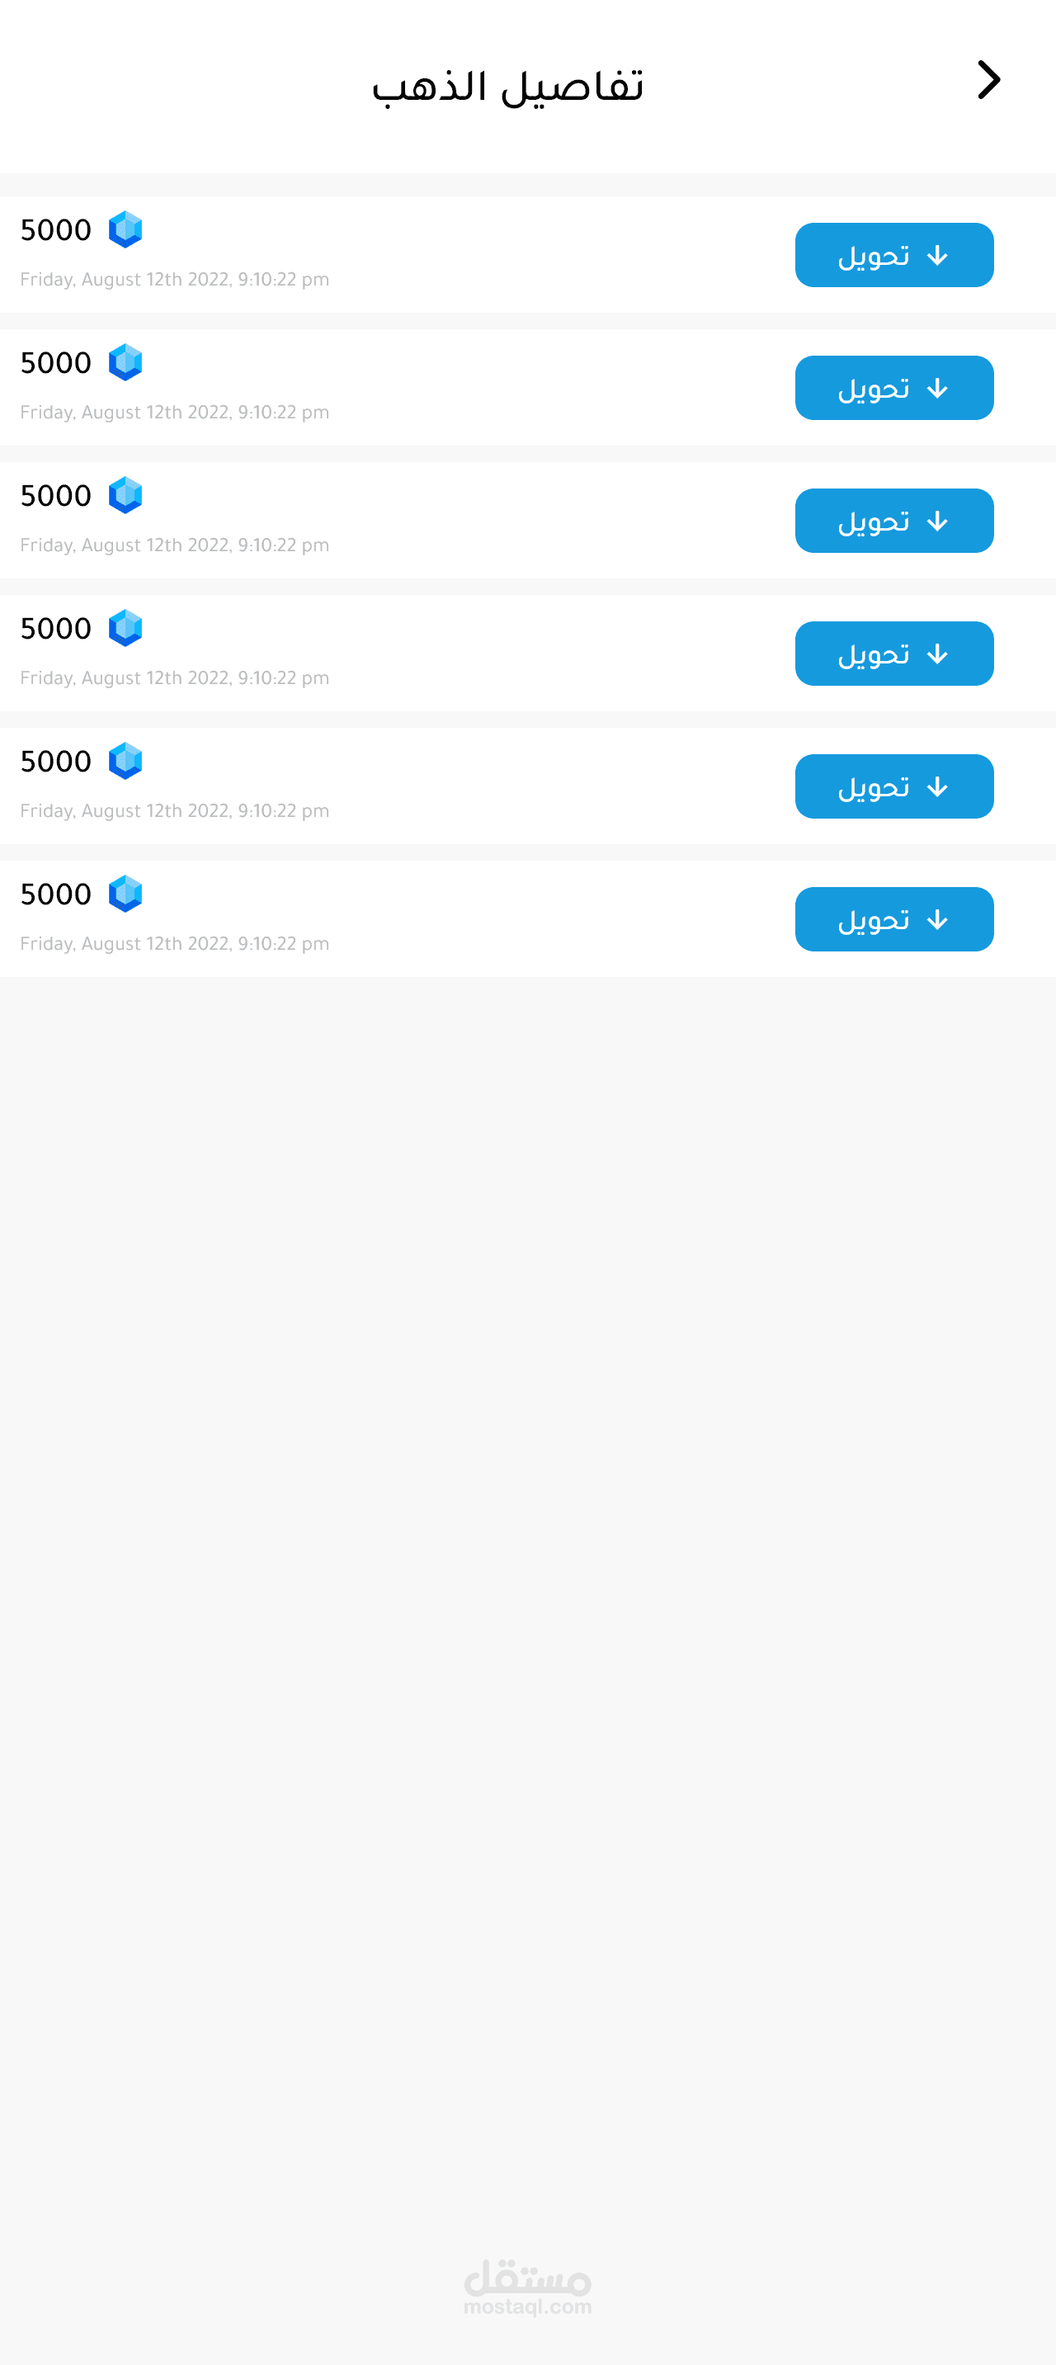Tap the blue gem icon in sixth row
The image size is (1056, 2365).
coord(125,895)
